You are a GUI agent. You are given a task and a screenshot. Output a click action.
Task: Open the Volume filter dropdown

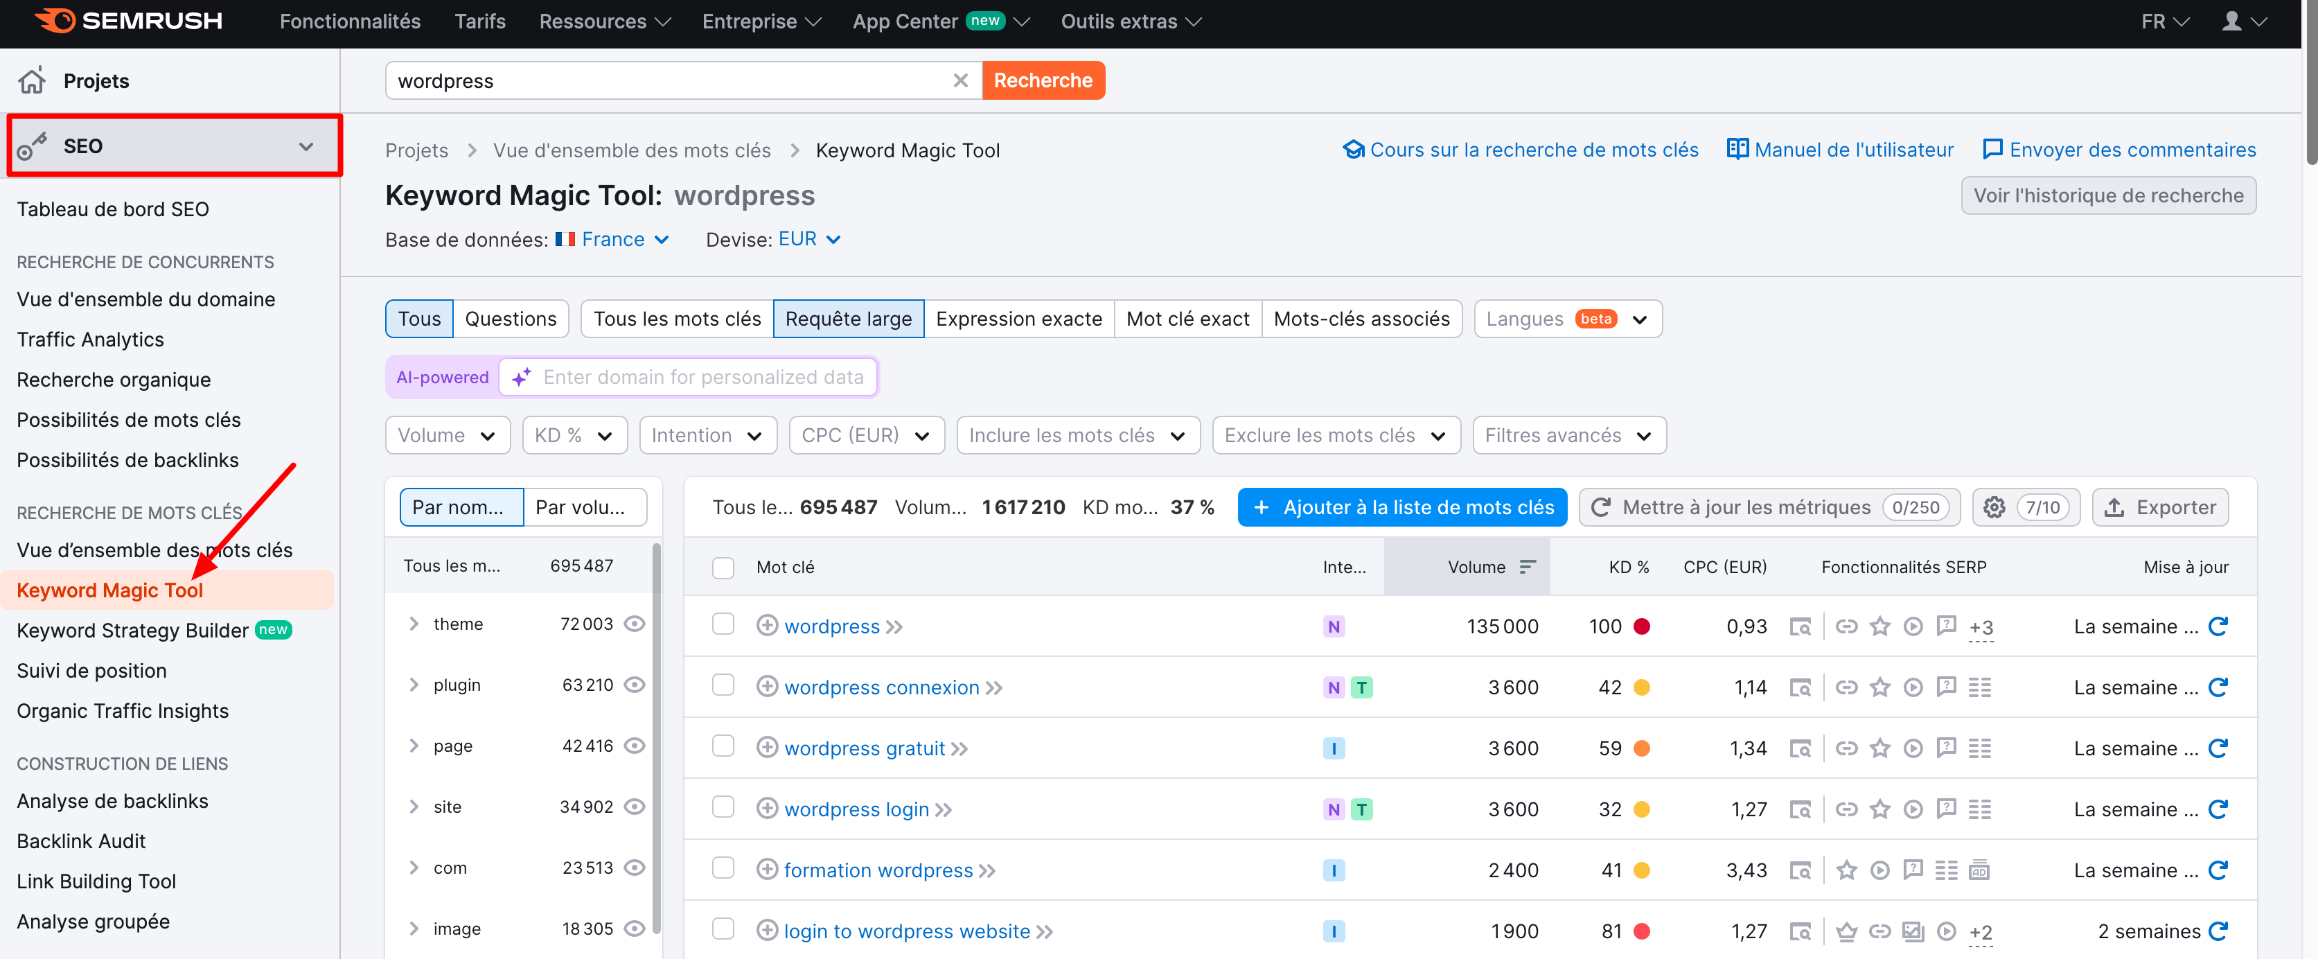tap(448, 435)
